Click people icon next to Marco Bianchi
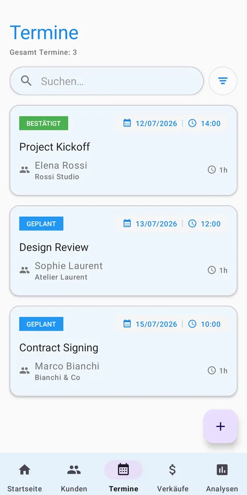 (x=25, y=371)
